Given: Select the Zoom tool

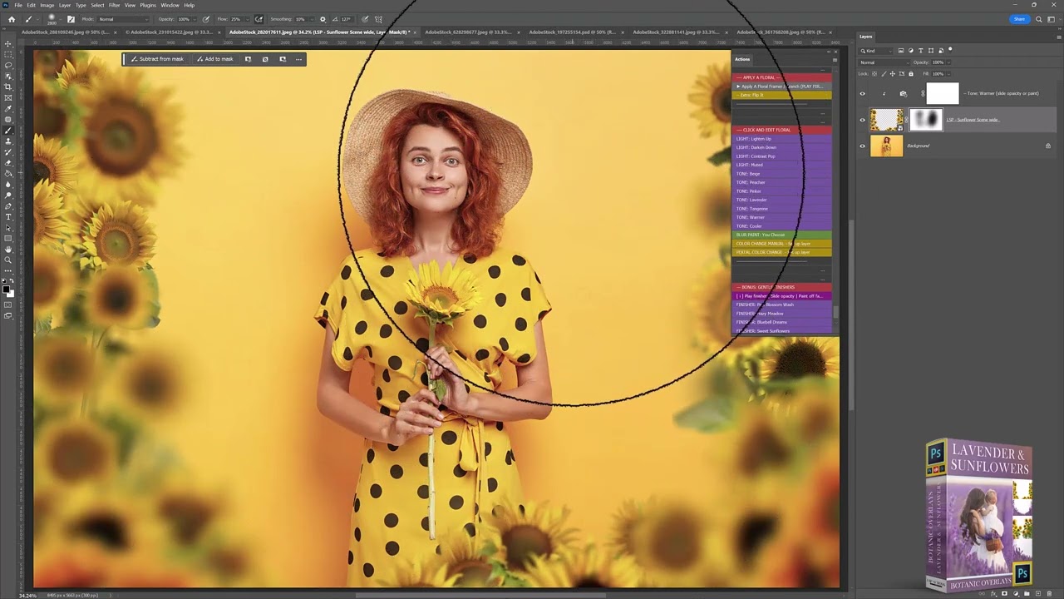Looking at the screenshot, I should (8, 260).
